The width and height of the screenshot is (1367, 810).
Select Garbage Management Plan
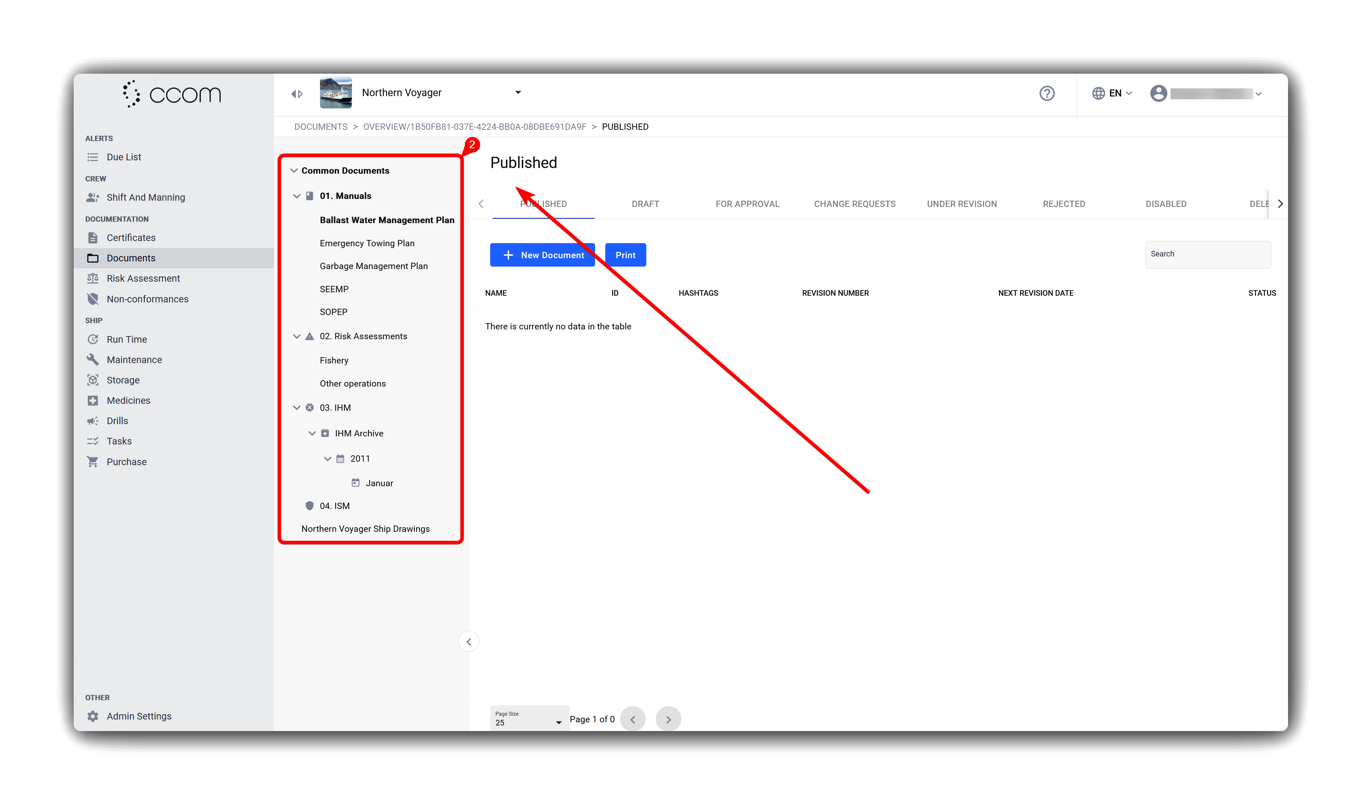(x=373, y=266)
